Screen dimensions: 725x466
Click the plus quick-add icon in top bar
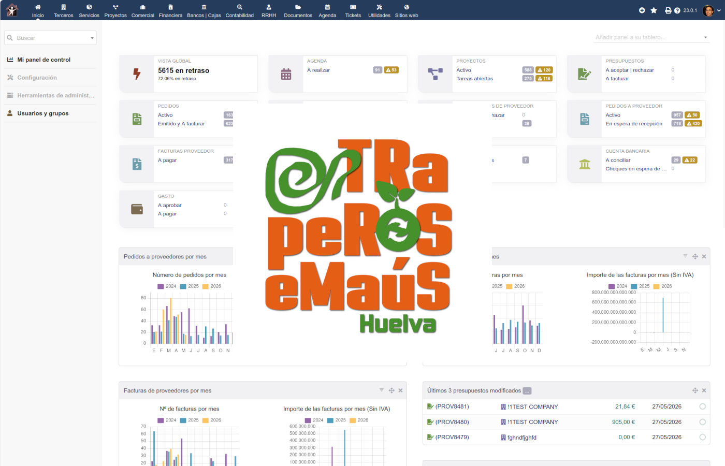(642, 10)
